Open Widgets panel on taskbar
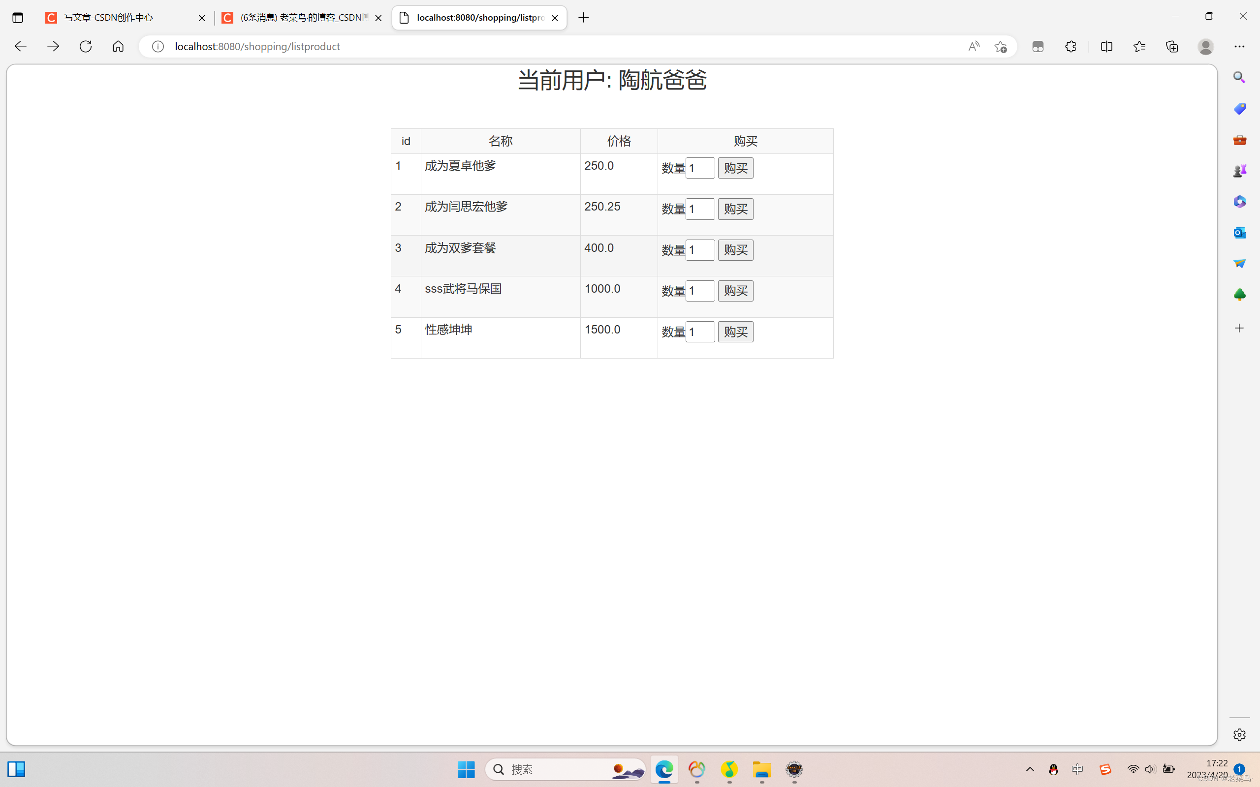The image size is (1260, 787). tap(16, 769)
